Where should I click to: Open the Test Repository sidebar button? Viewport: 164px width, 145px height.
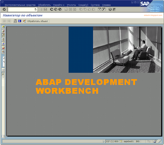[x=3, y=52]
